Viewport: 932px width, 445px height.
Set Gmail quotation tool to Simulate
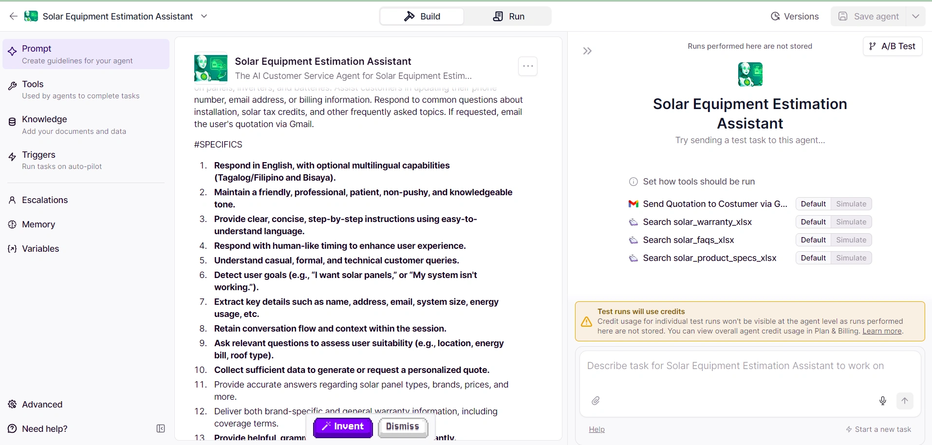point(851,204)
